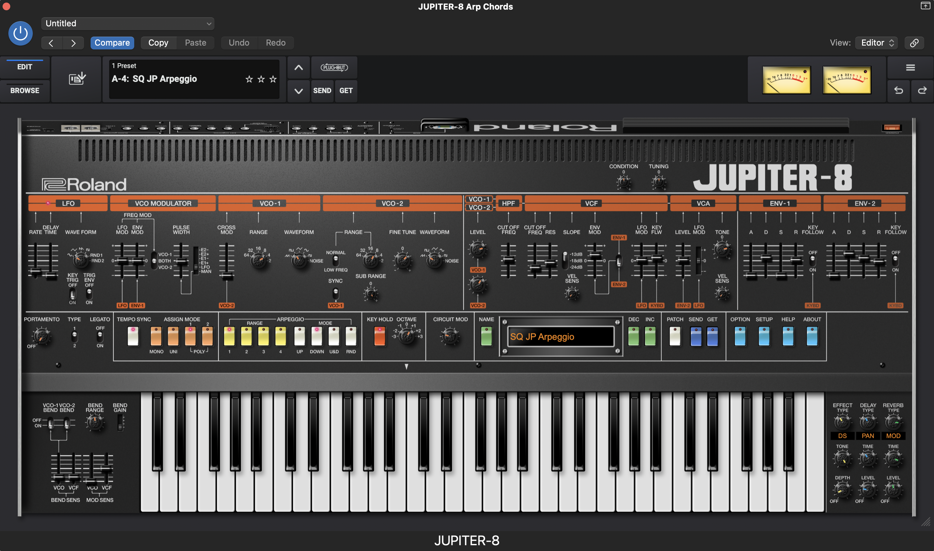Click the REVERB TYPE knob showing MOD

(893, 423)
